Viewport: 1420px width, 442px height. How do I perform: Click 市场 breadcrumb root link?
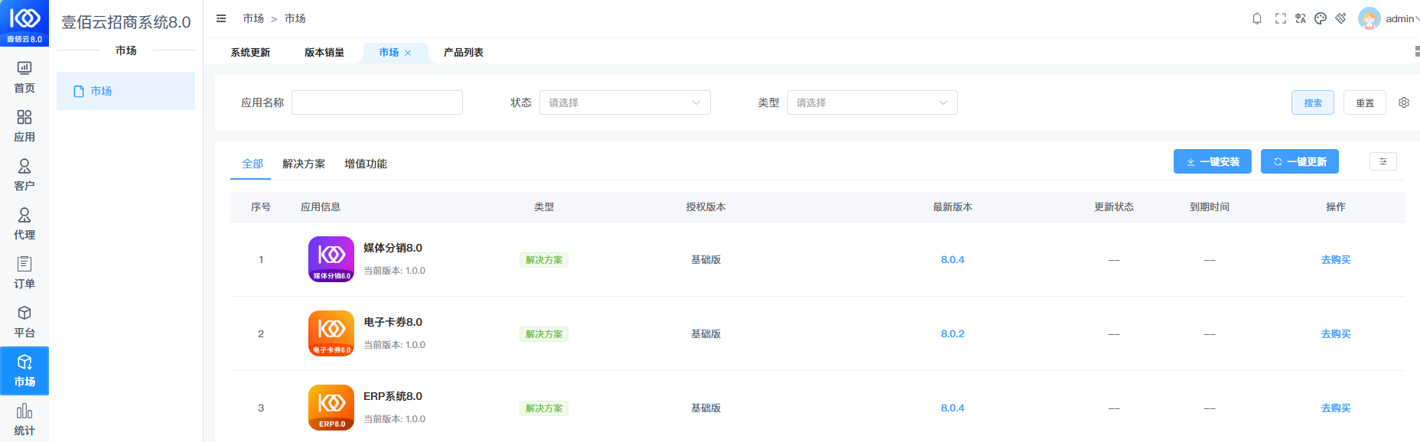[x=253, y=18]
